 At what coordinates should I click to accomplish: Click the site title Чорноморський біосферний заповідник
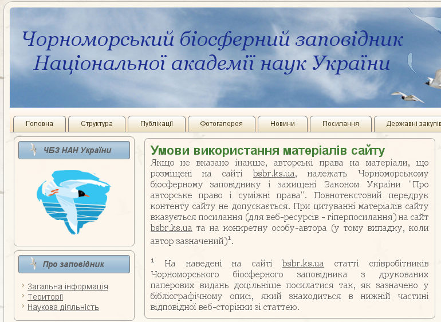pos(212,39)
